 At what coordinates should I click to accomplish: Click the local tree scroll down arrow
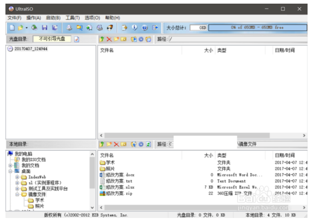click(x=92, y=207)
